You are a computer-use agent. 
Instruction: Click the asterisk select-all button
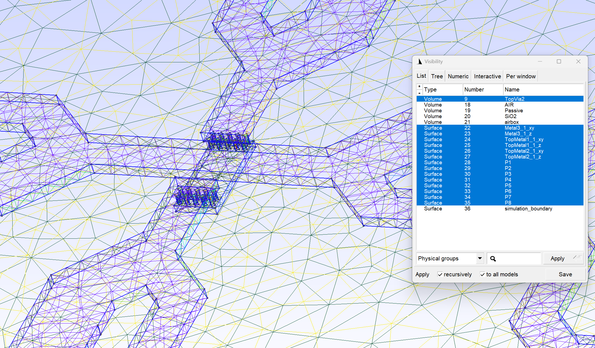(x=419, y=87)
